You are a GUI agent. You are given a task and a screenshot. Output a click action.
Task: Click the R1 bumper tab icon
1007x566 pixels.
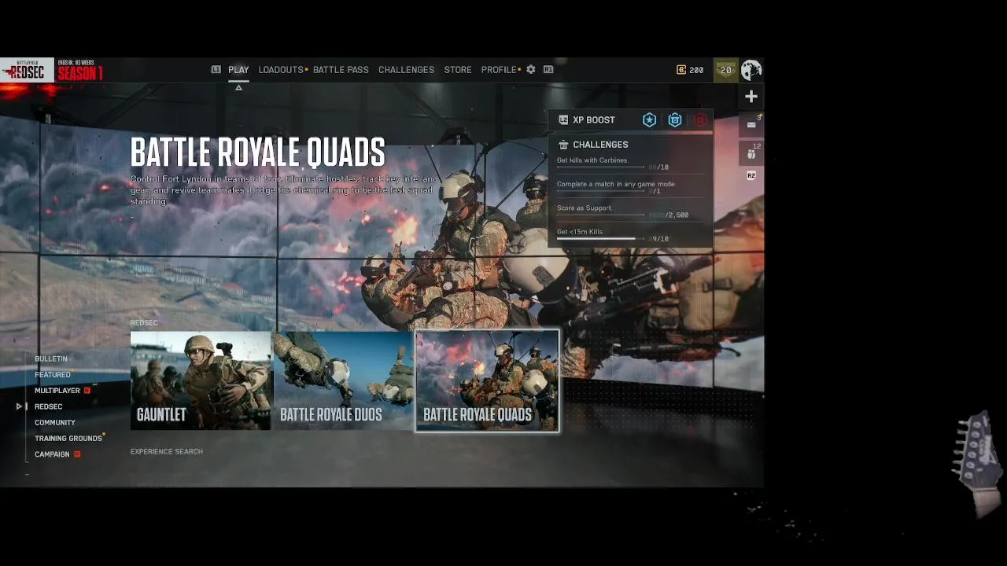pyautogui.click(x=548, y=69)
